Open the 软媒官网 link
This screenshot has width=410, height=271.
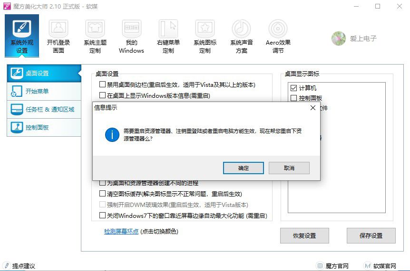point(380,266)
